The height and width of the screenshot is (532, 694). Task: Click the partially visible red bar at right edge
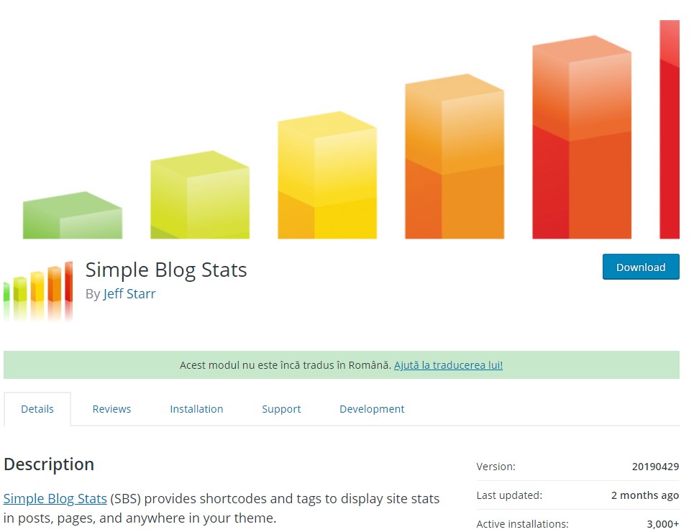(670, 129)
